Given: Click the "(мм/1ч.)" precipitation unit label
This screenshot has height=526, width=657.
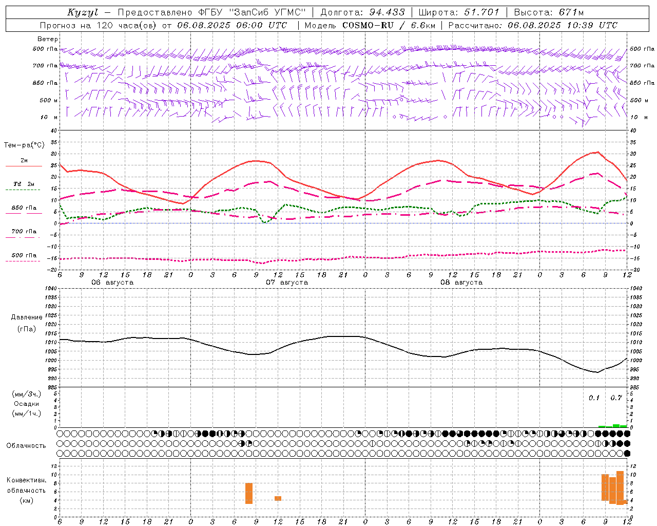Looking at the screenshot, I should click(27, 414).
